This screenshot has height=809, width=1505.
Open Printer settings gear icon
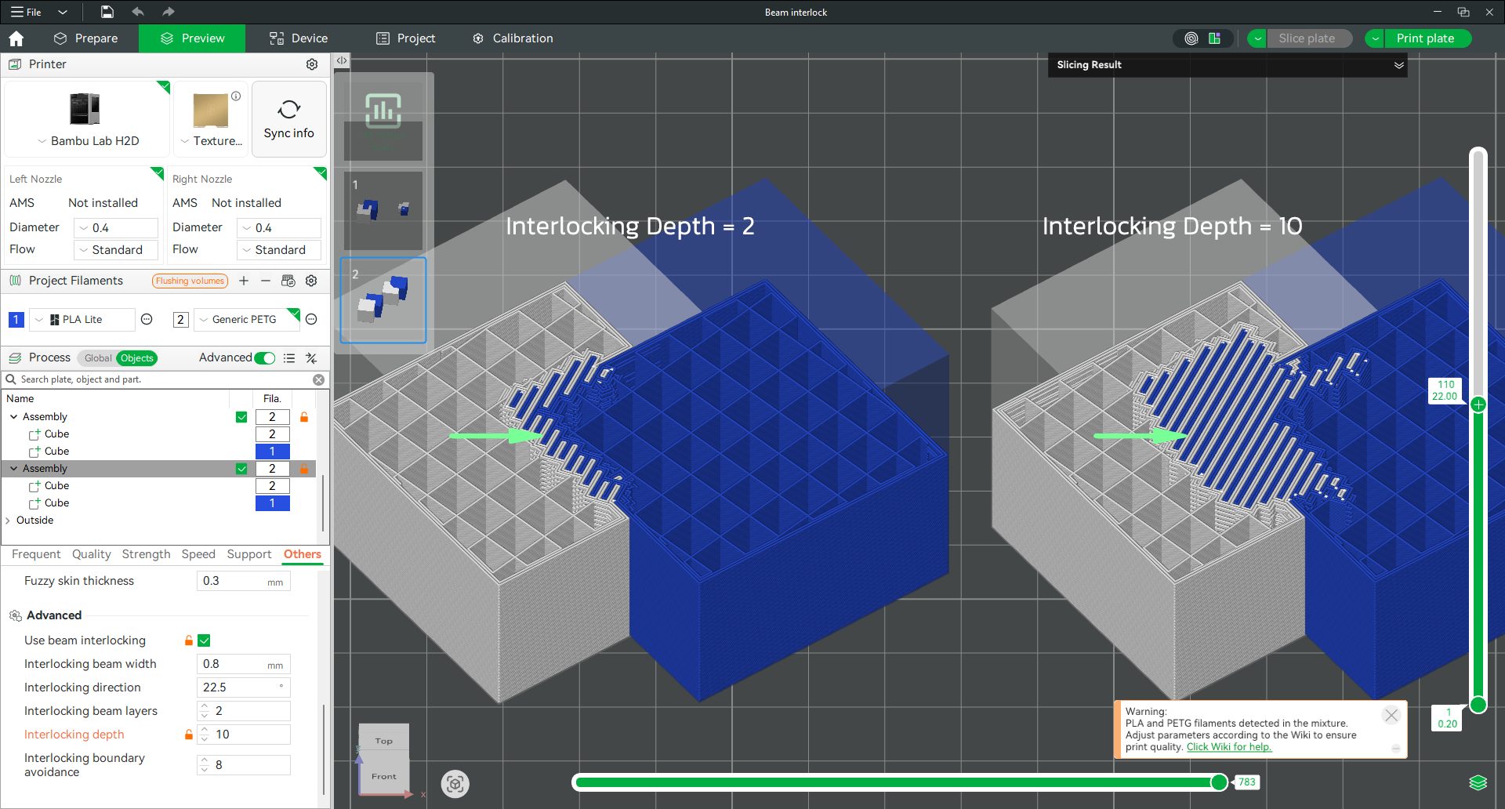click(312, 64)
